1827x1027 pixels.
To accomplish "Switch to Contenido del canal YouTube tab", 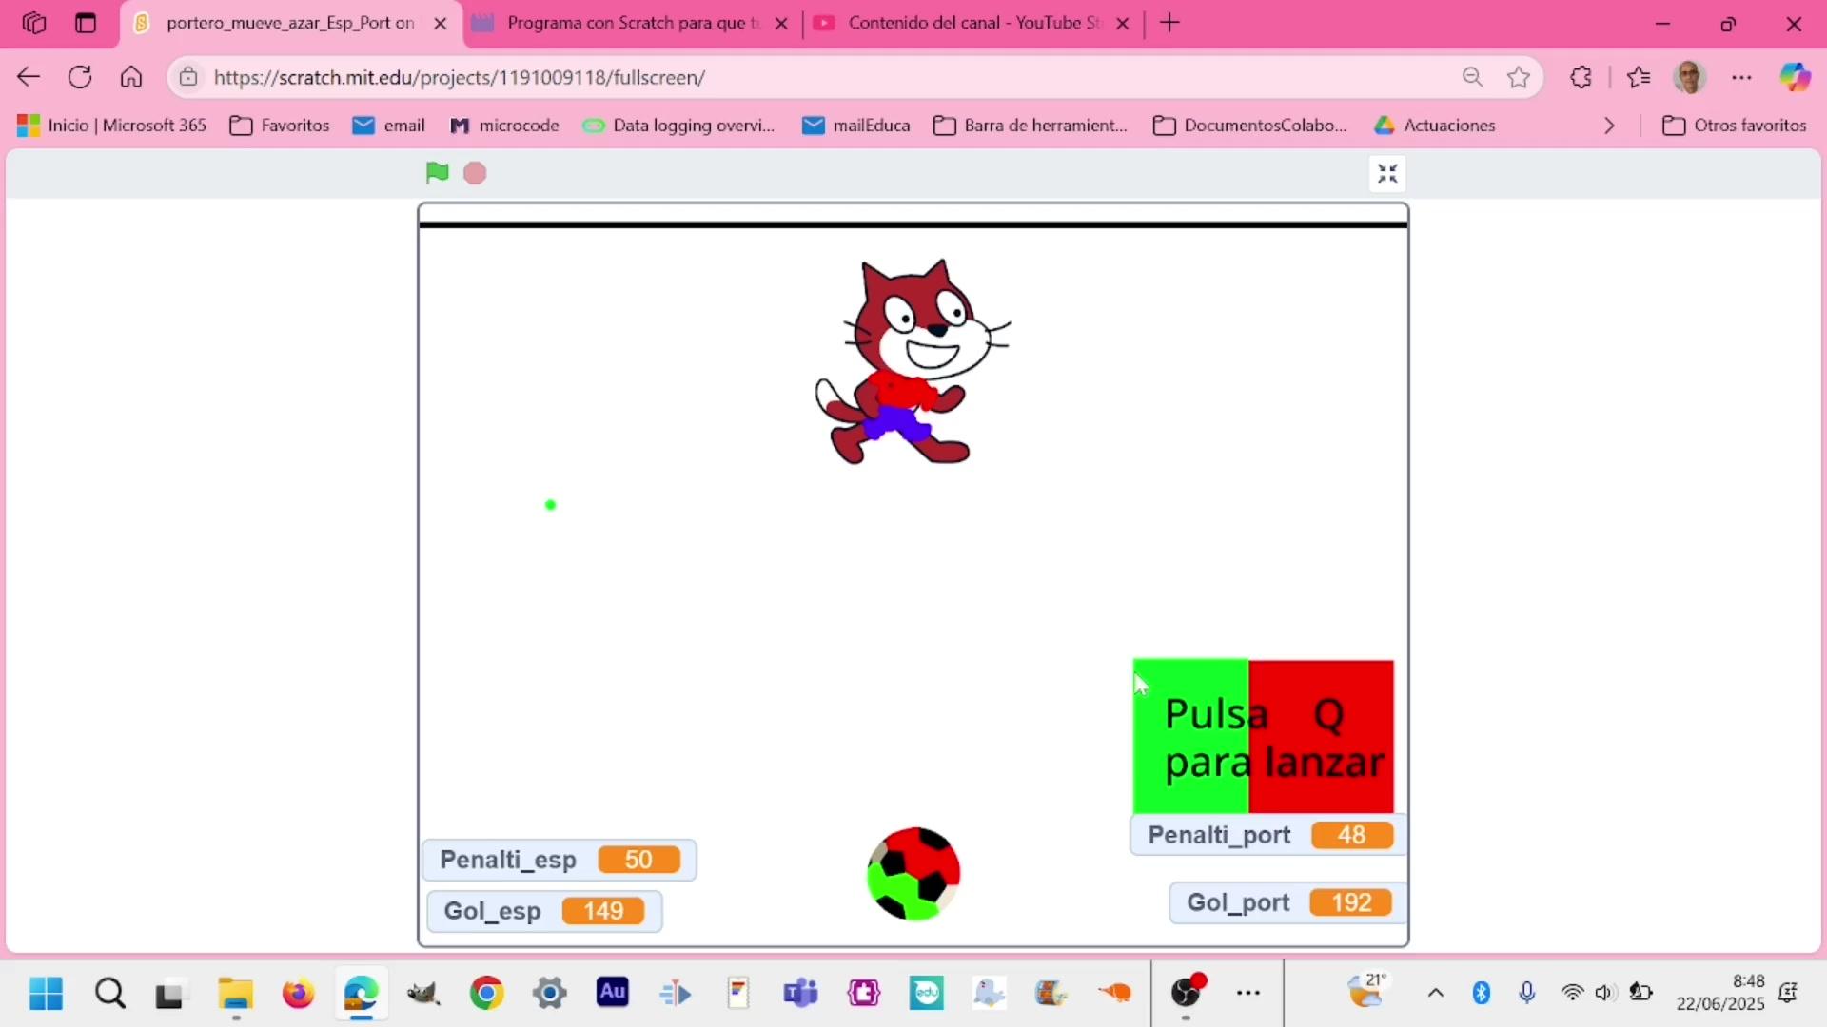I will pyautogui.click(x=972, y=23).
